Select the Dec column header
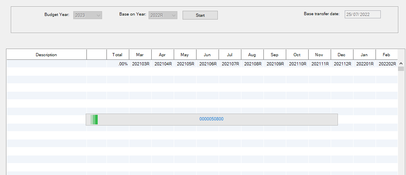Image resolution: width=406 pixels, height=175 pixels. (342, 55)
